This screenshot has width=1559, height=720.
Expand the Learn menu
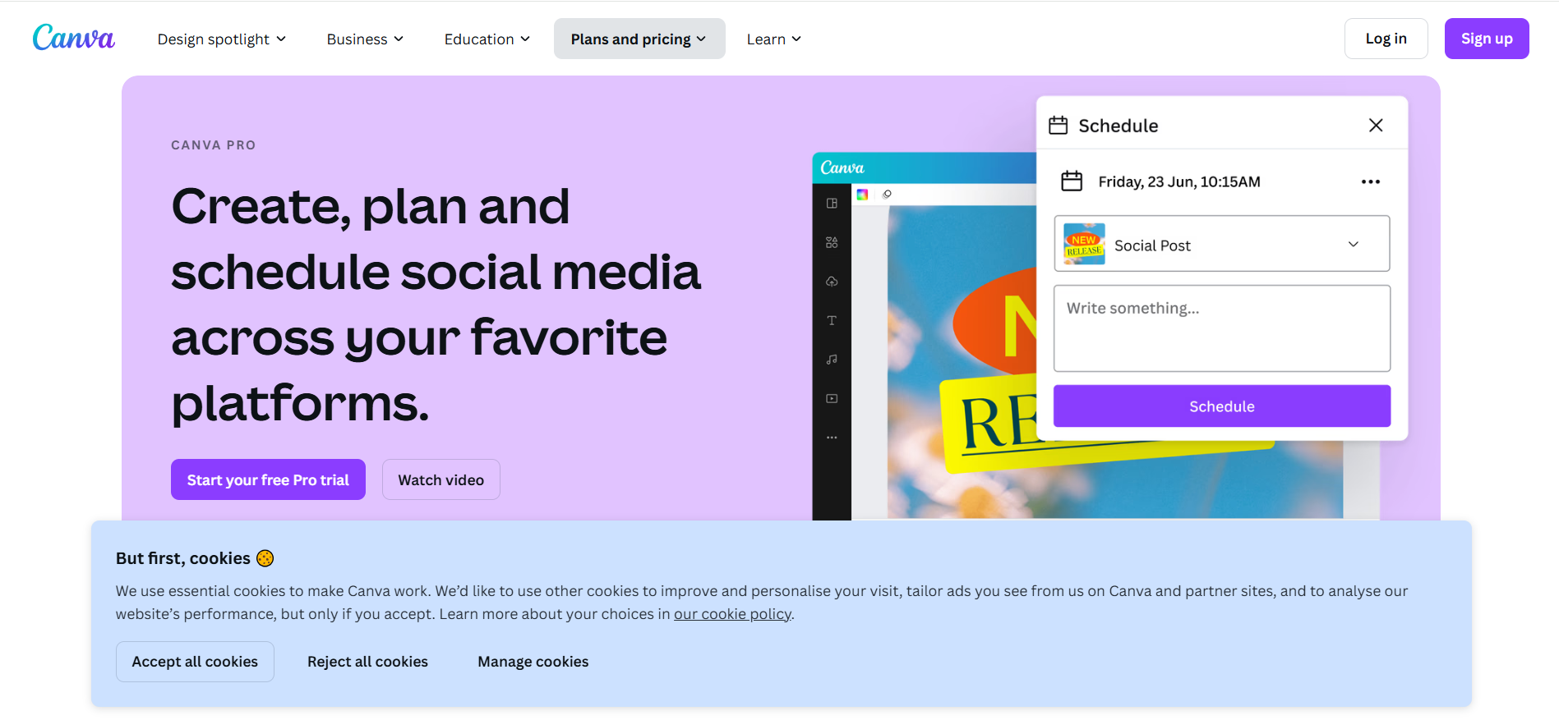(774, 39)
